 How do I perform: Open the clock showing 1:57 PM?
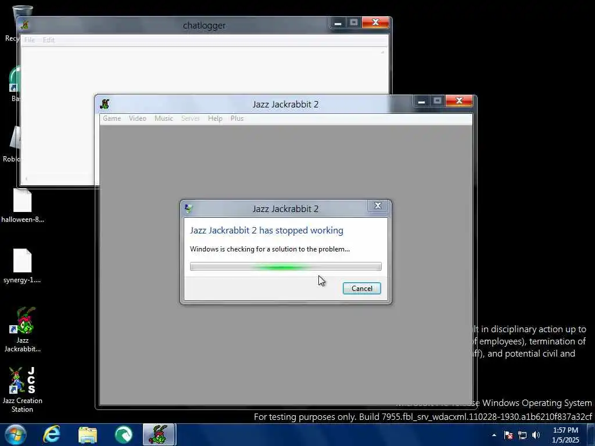565,435
